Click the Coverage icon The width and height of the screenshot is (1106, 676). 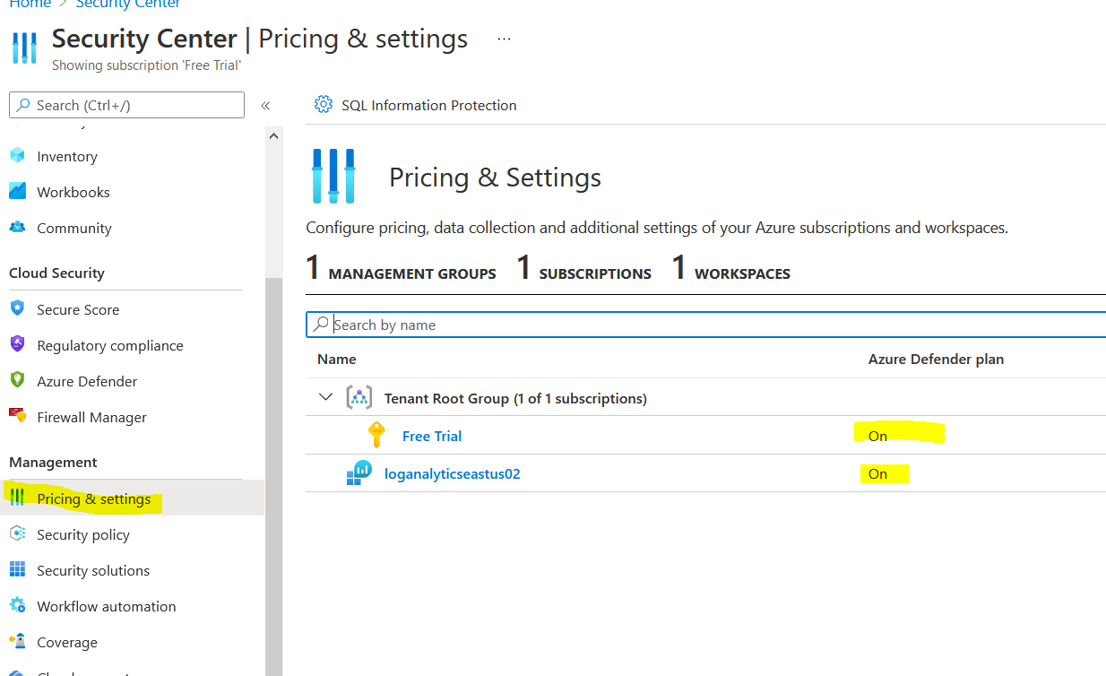click(x=17, y=642)
